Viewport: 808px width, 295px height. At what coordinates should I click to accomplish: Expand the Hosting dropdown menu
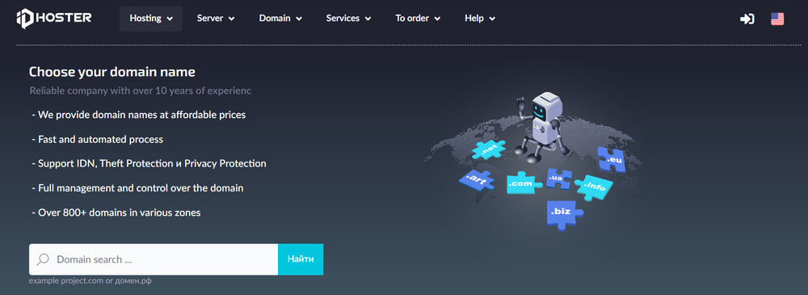(x=151, y=19)
